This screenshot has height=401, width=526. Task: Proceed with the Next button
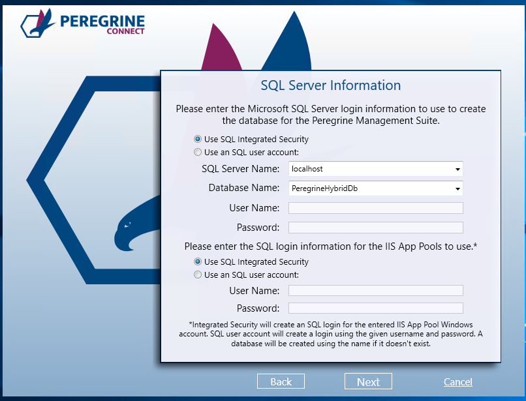tap(368, 381)
